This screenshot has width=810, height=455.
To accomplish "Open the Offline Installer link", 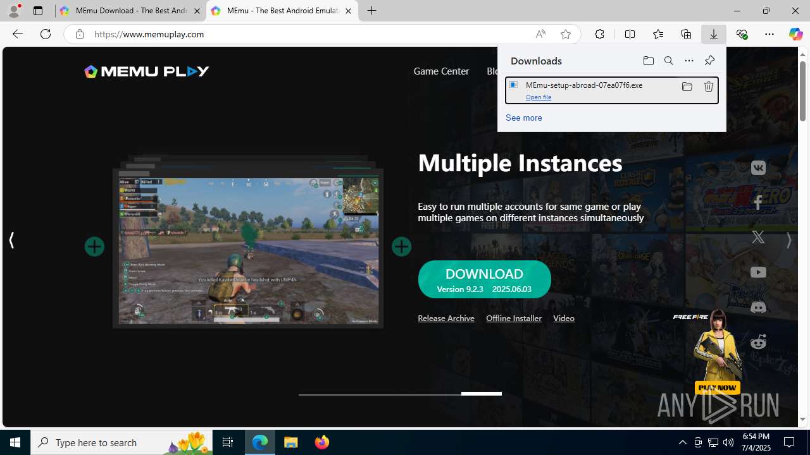I will [514, 318].
